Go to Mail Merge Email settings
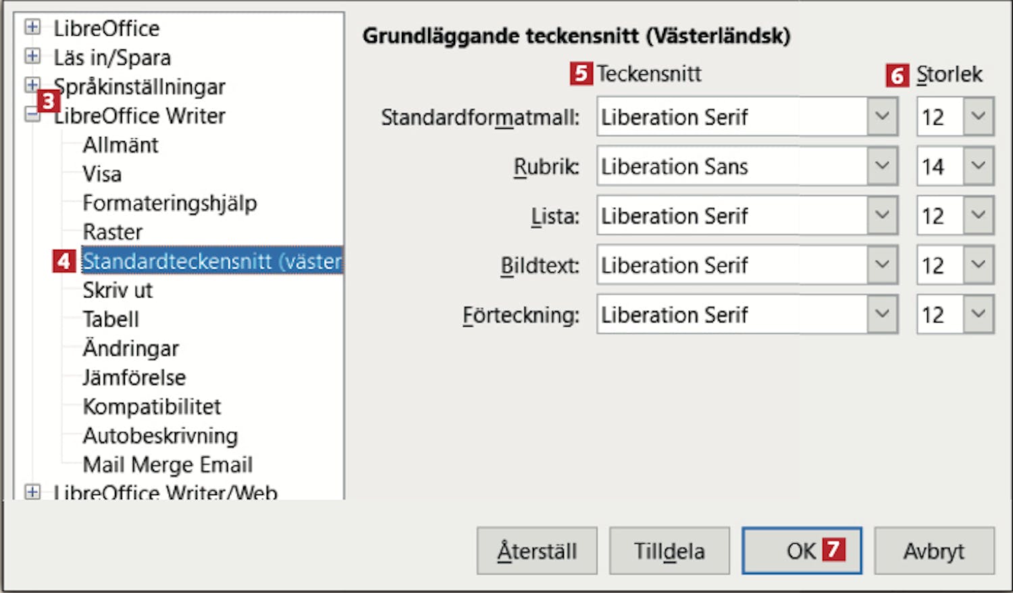The height and width of the screenshot is (593, 1013). 167,465
